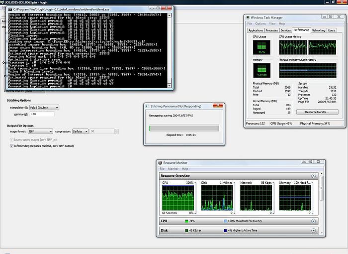This screenshot has height=254, width=348.
Task: Expand the CPU section in Resource Monitor
Action: [314, 221]
